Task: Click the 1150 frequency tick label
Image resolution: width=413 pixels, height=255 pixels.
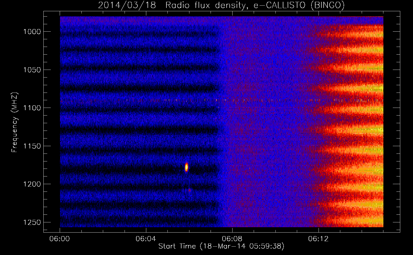Action: [x=32, y=146]
